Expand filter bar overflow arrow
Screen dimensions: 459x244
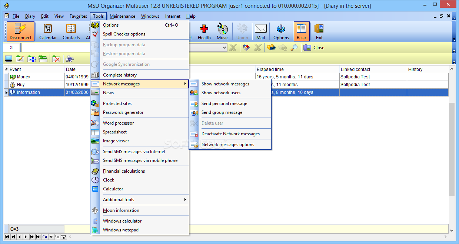tap(454, 48)
